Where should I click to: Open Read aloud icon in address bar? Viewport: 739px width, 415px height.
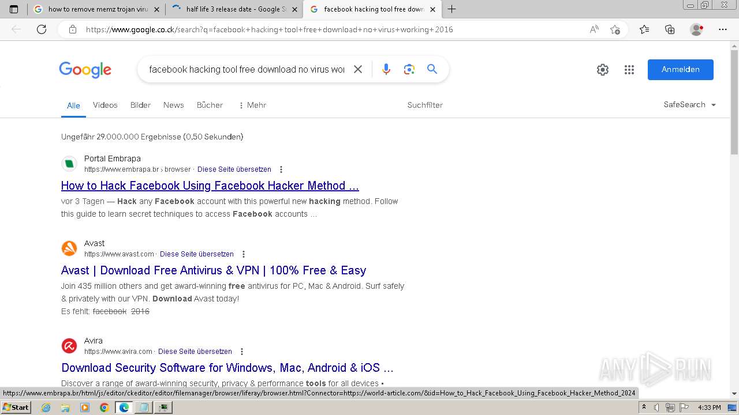pos(594,29)
